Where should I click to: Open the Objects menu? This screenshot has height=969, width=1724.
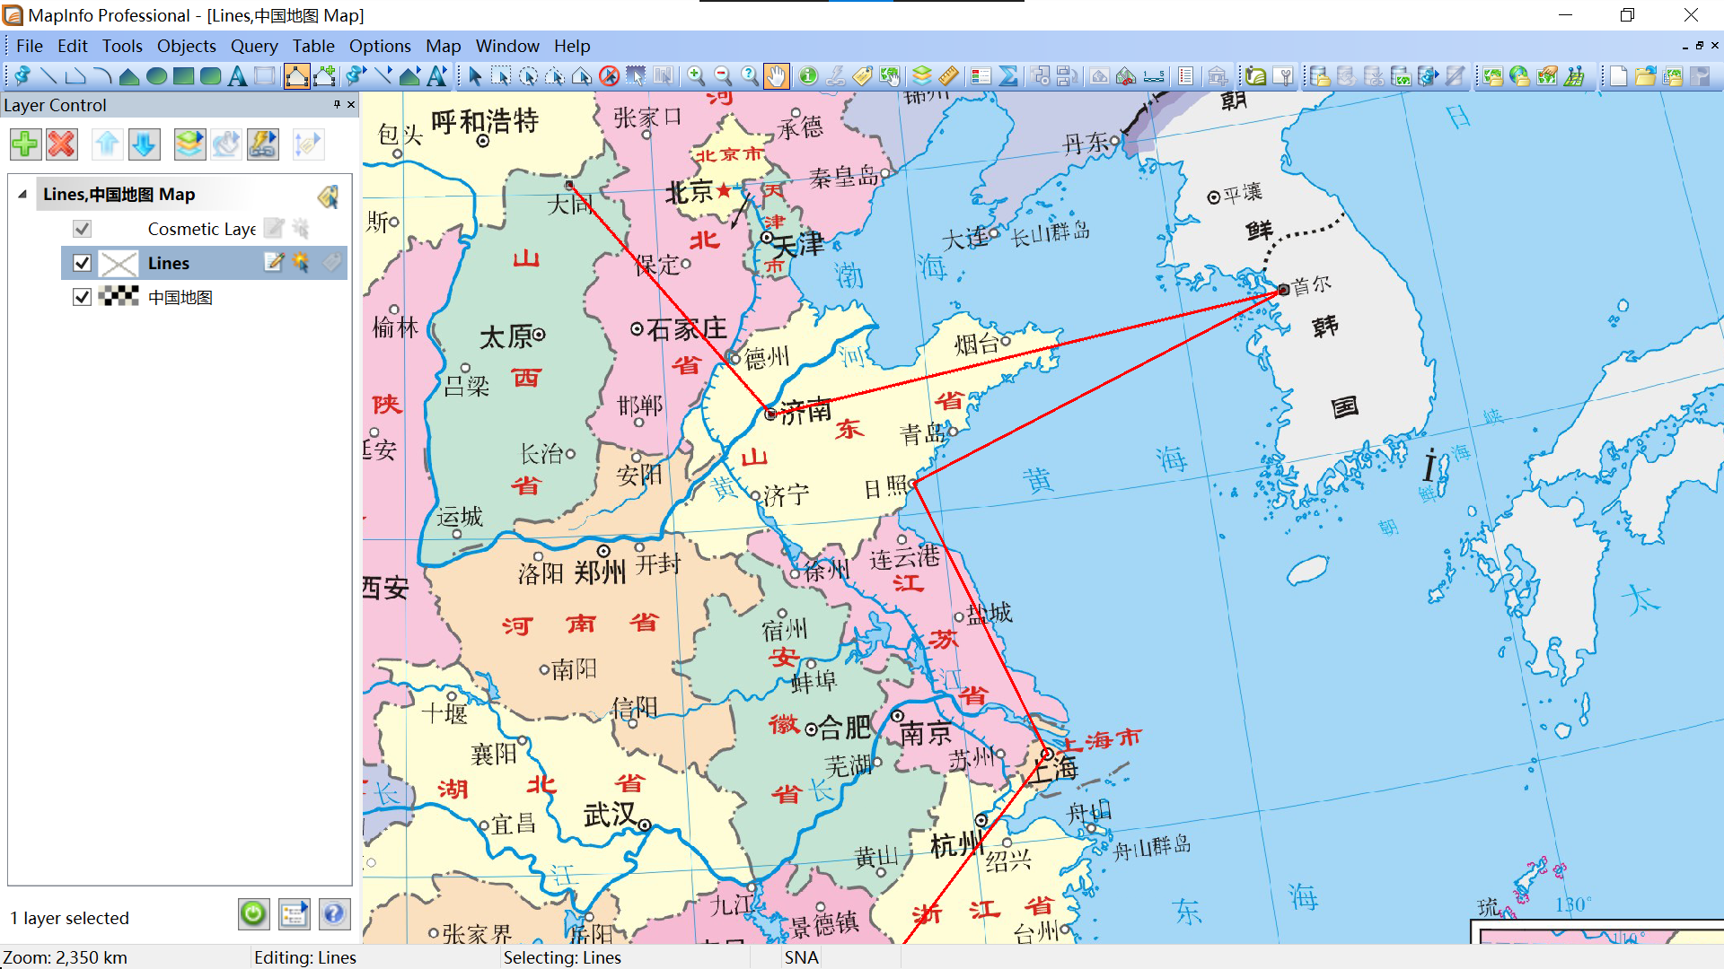point(186,46)
